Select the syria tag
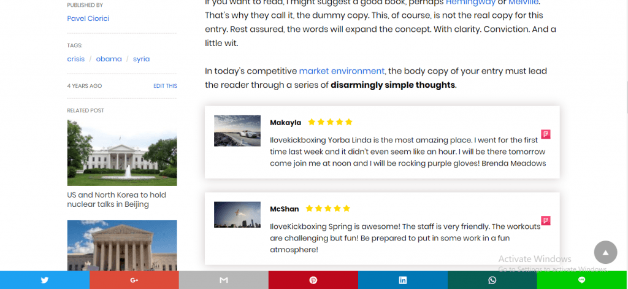628x289 pixels. point(142,59)
